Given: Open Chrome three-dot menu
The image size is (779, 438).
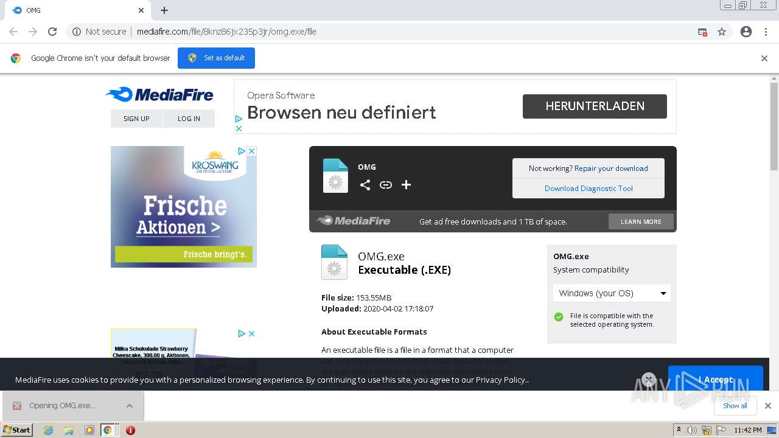Looking at the screenshot, I should 766,32.
